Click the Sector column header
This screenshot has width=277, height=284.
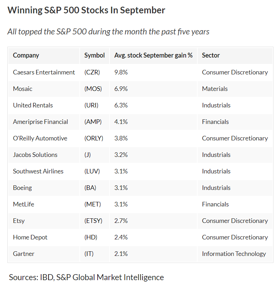point(211,55)
